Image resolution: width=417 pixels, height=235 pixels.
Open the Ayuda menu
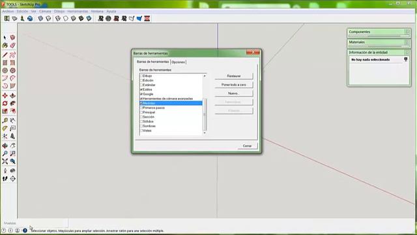[x=111, y=12]
